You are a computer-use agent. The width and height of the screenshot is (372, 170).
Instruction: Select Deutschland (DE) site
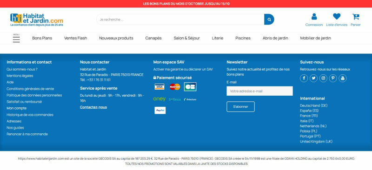[313, 105]
